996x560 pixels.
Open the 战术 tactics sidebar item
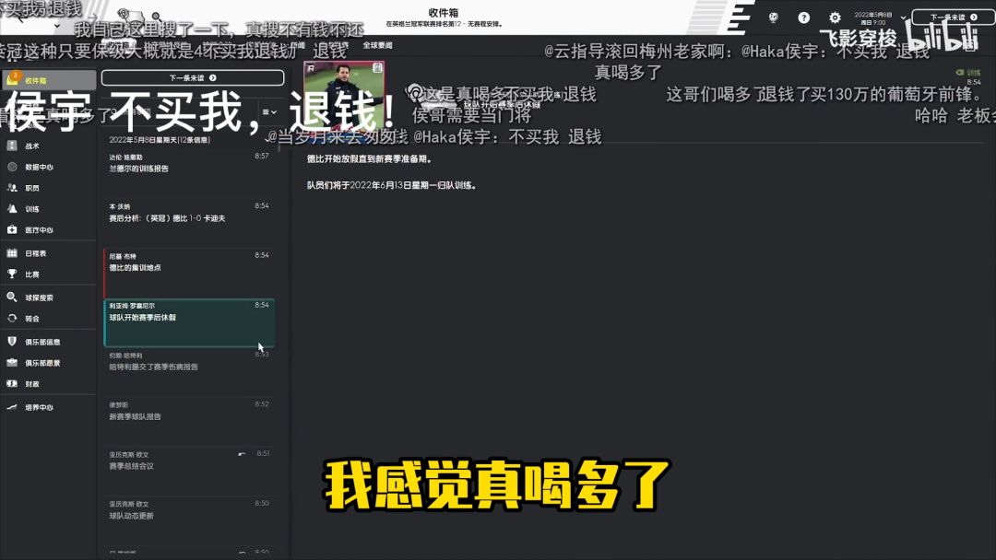(x=48, y=146)
